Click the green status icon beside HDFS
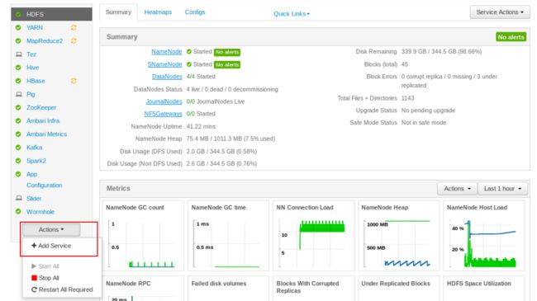 [18, 14]
